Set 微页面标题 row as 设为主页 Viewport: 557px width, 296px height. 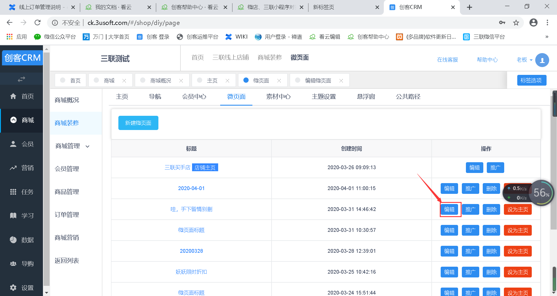click(x=518, y=230)
